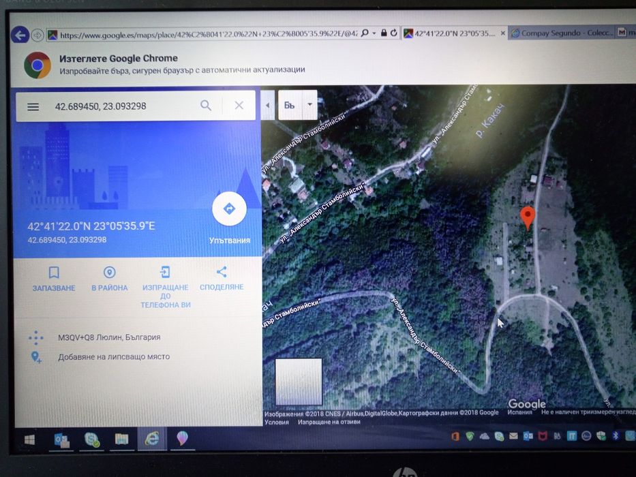The height and width of the screenshot is (477, 636).
Task: Click the Изтеглете Google Chrome heading
Action: click(x=119, y=59)
